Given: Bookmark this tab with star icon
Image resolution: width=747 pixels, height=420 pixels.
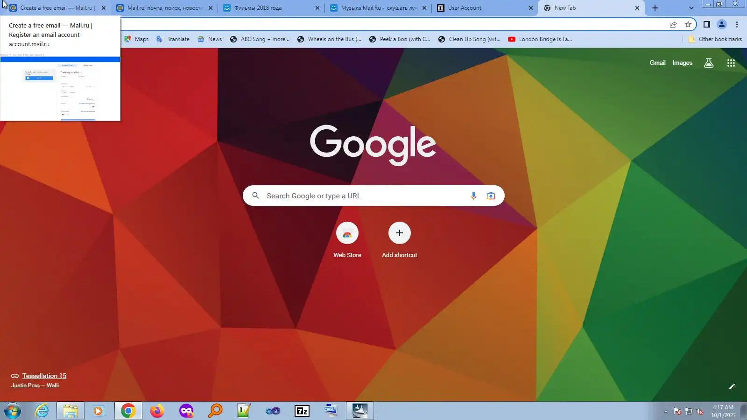Looking at the screenshot, I should [688, 24].
